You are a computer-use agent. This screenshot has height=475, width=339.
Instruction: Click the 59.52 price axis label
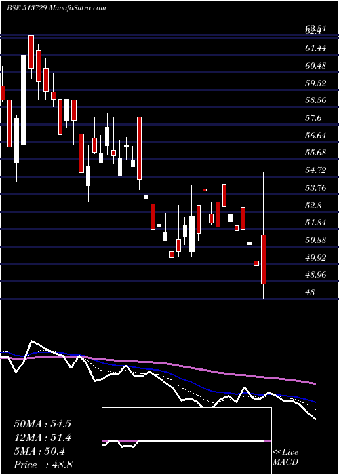[316, 83]
